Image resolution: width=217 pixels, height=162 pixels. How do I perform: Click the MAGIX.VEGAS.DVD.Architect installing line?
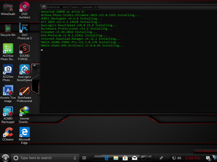[x=82, y=46]
